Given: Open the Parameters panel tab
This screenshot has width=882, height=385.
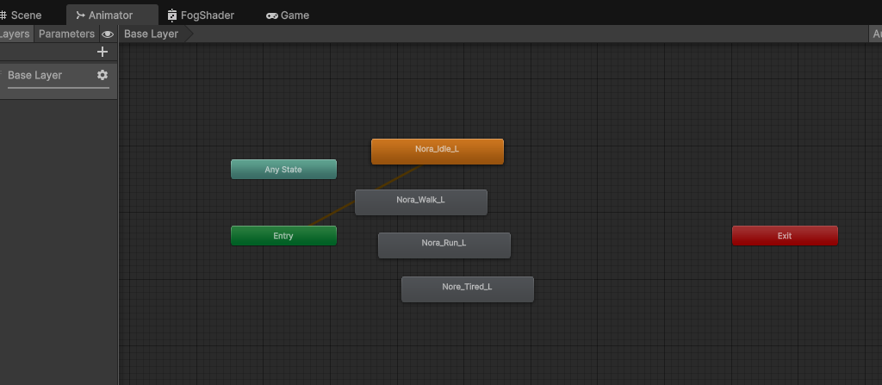Looking at the screenshot, I should tap(66, 34).
